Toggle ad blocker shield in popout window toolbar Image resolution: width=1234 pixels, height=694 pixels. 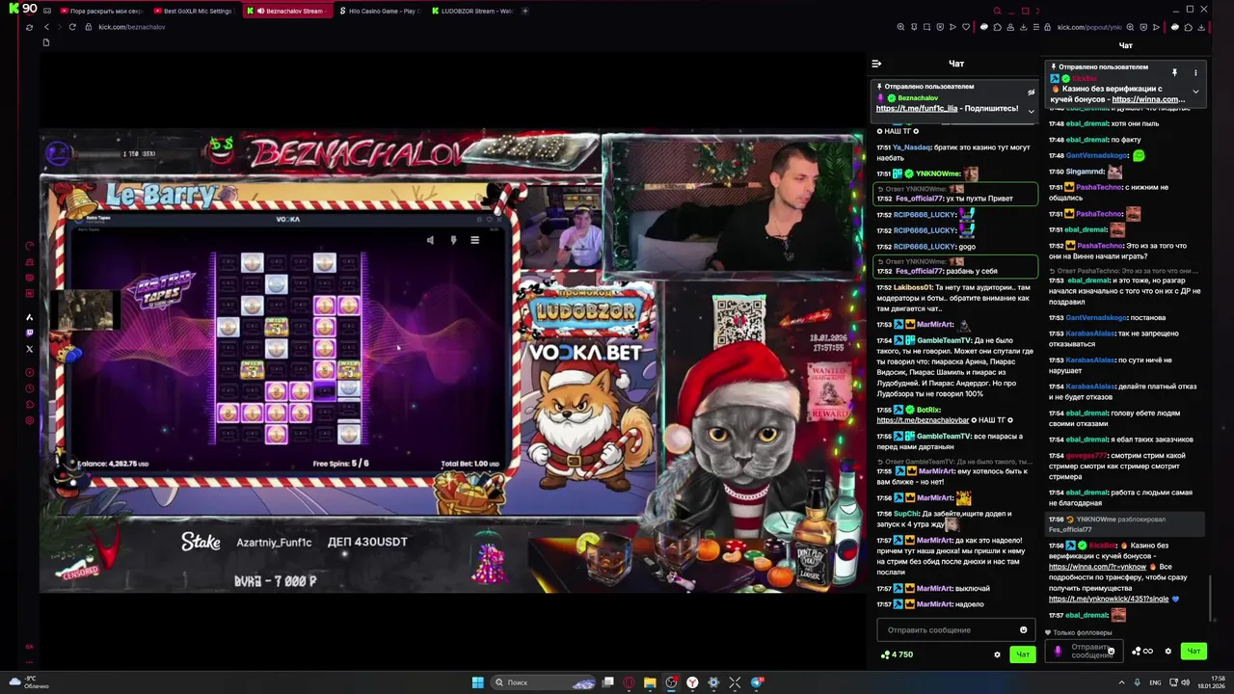1143,27
